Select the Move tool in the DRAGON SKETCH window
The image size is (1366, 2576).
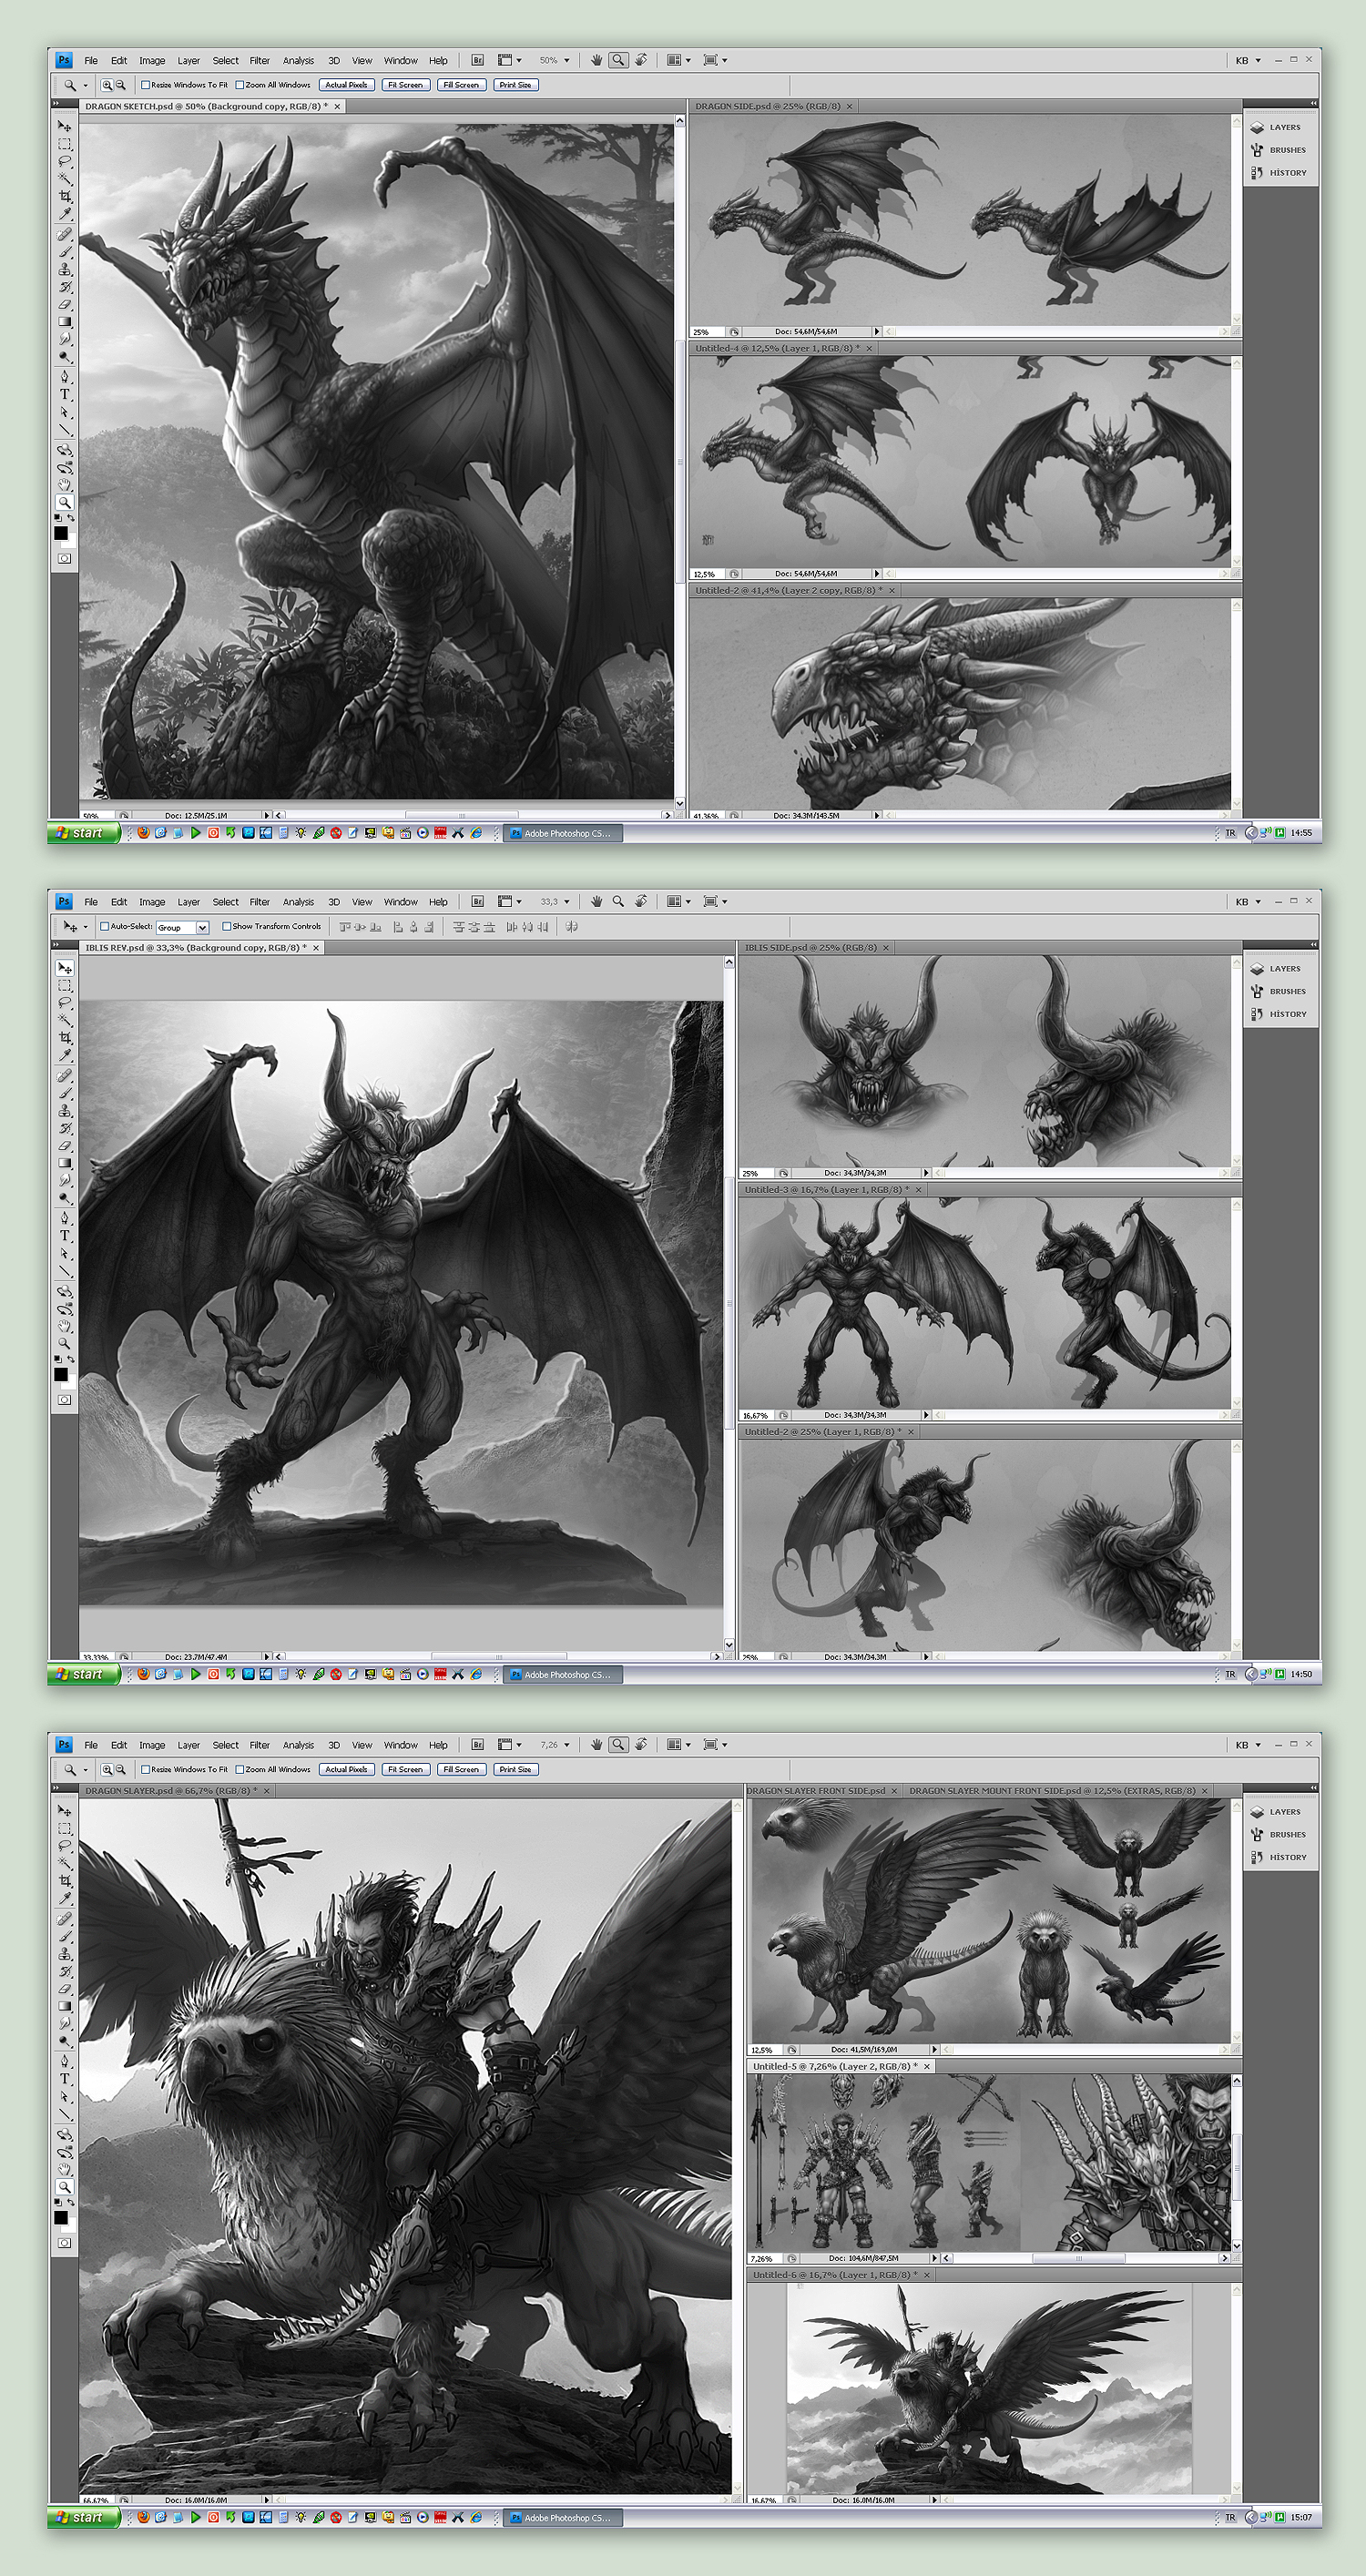pos(64,125)
